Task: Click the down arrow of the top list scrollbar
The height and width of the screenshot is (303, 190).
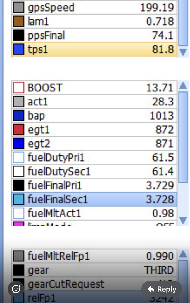Action: coord(183,52)
